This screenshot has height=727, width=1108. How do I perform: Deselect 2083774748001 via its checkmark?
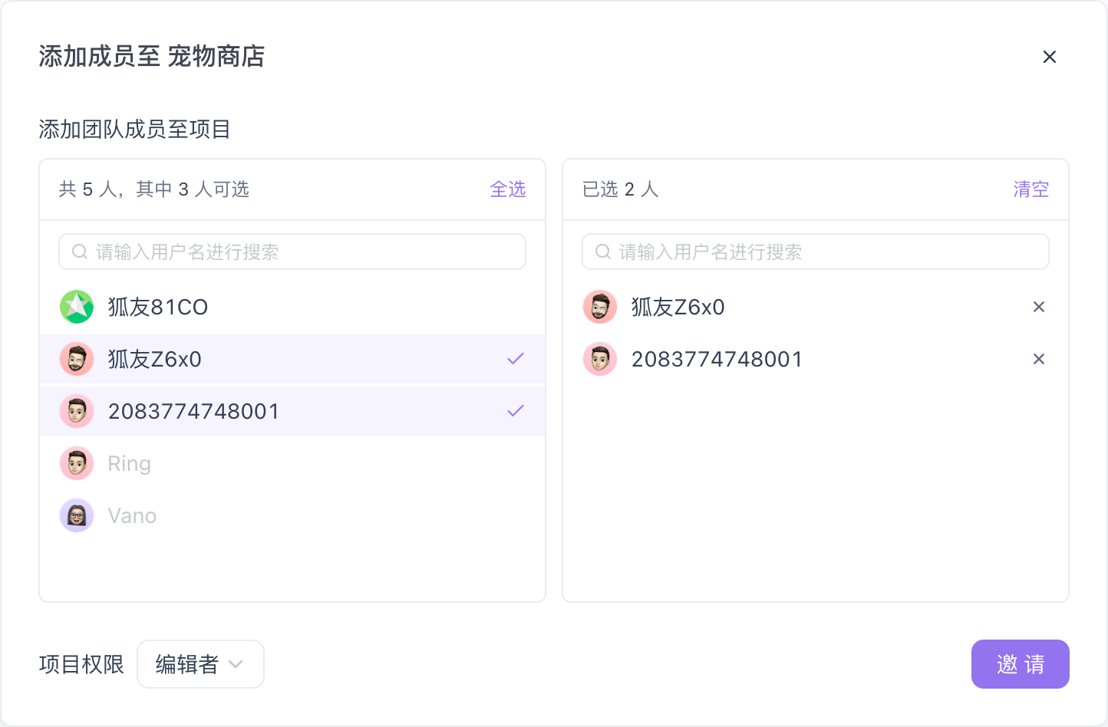coord(516,411)
